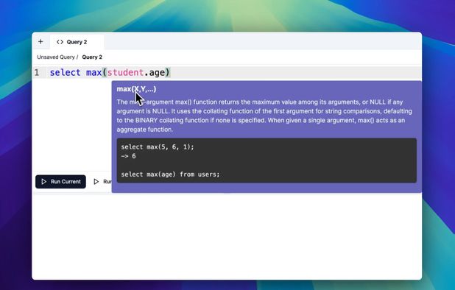The height and width of the screenshot is (290, 455).
Task: Switch to the Query 2 tab
Action: coord(77,42)
